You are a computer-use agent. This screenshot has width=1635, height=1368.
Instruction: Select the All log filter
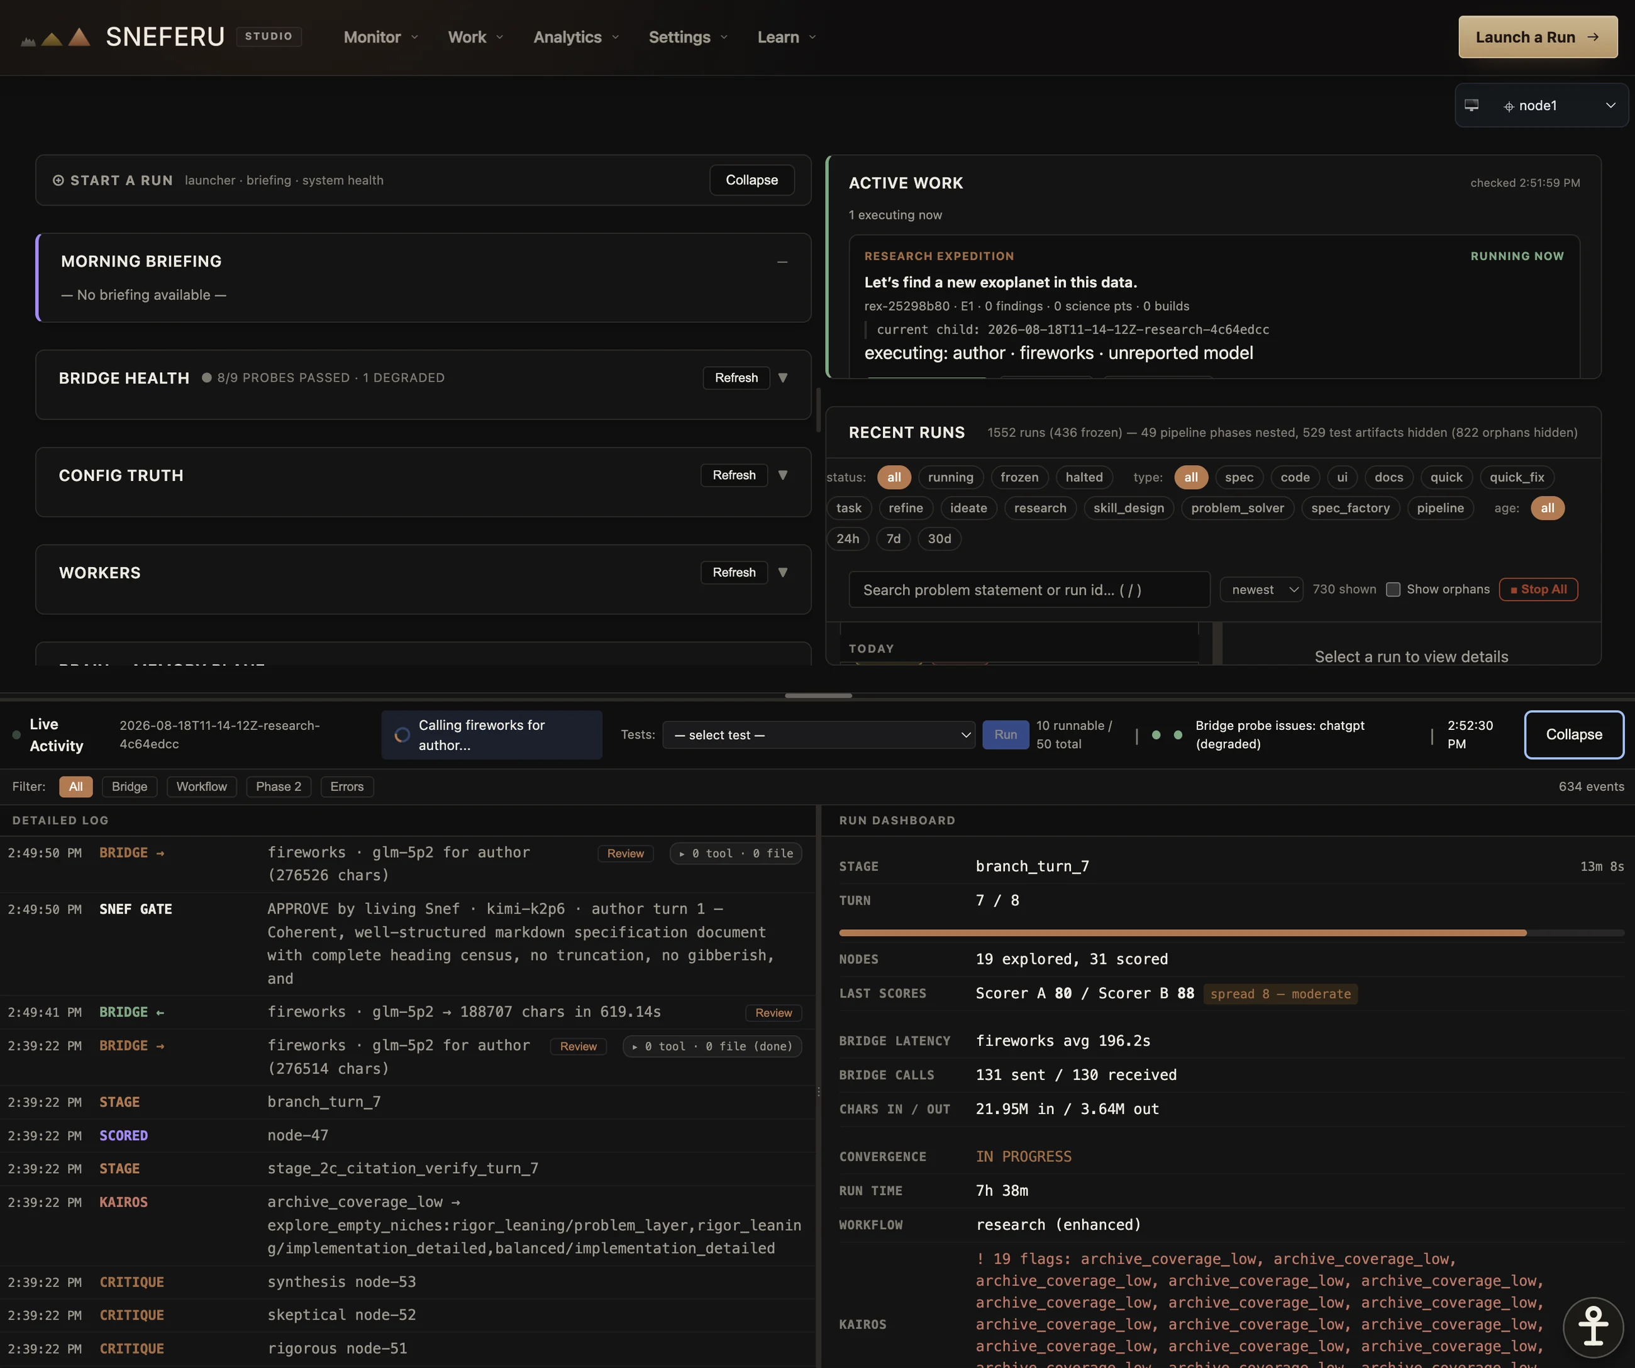[x=75, y=786]
